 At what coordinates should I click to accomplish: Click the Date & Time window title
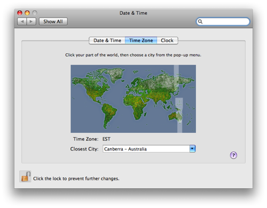pyautogui.click(x=133, y=13)
